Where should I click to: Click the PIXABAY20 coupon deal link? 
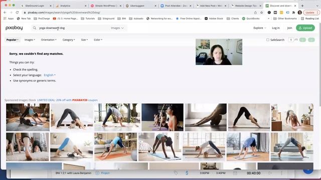click(67, 100)
